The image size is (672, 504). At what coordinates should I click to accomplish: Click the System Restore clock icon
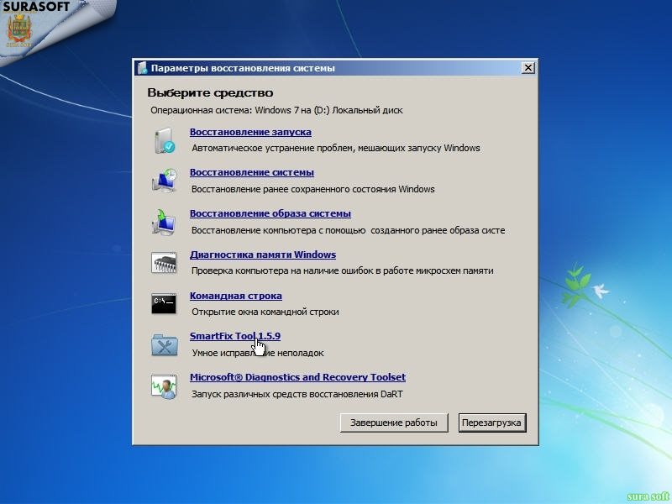(x=165, y=181)
